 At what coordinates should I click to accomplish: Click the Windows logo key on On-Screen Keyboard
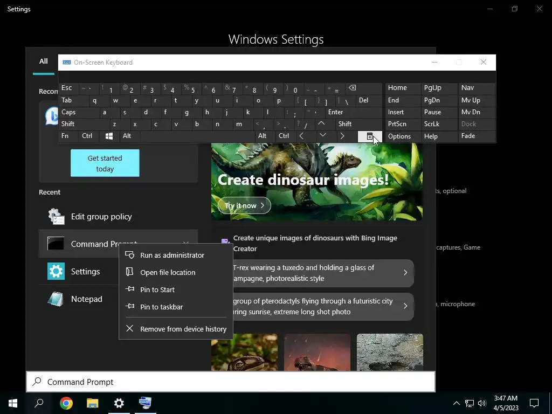tap(109, 136)
